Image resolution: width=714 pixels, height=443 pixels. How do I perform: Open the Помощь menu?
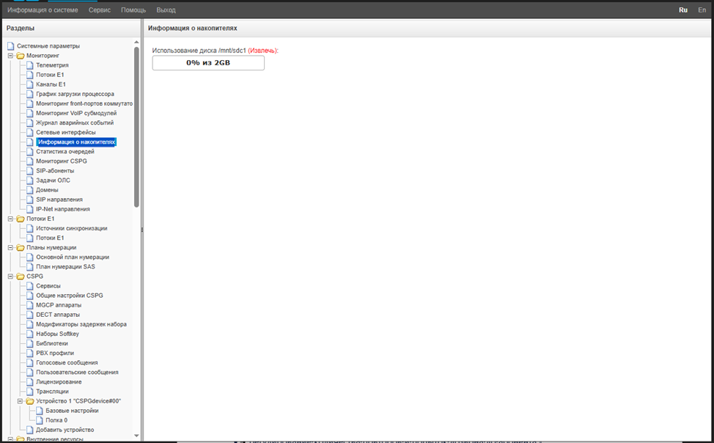133,10
